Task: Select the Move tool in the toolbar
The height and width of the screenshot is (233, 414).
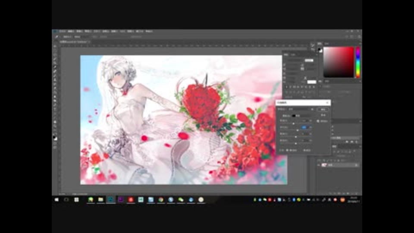Action: 55,46
